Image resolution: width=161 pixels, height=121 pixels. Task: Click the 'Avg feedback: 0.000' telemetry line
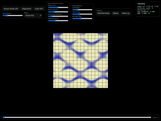(x=146, y=12)
